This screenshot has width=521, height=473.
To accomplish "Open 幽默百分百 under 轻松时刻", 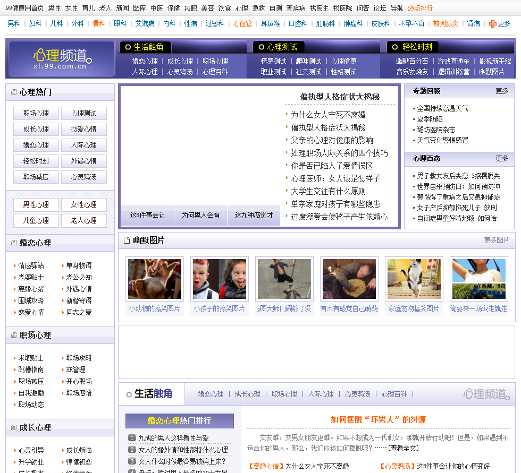I will click(412, 62).
